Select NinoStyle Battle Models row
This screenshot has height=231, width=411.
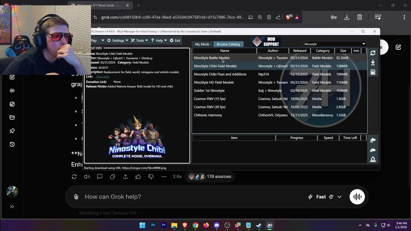tap(279, 58)
